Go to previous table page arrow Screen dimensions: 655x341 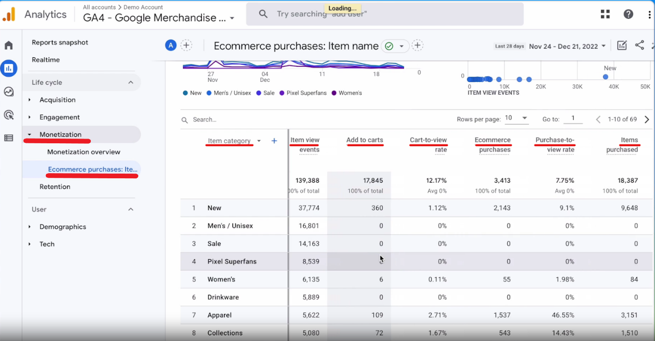point(598,120)
